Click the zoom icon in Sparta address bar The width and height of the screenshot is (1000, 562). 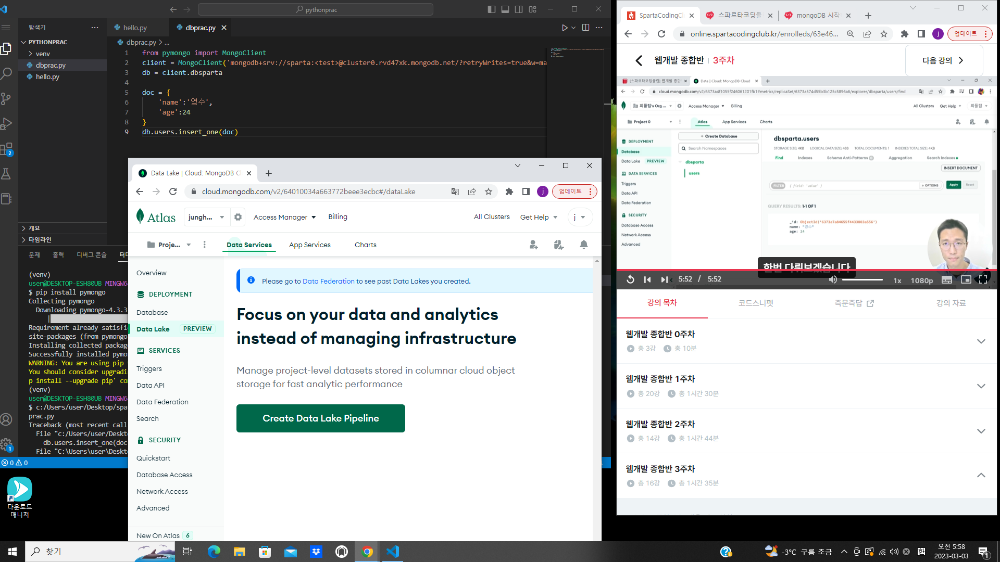851,34
